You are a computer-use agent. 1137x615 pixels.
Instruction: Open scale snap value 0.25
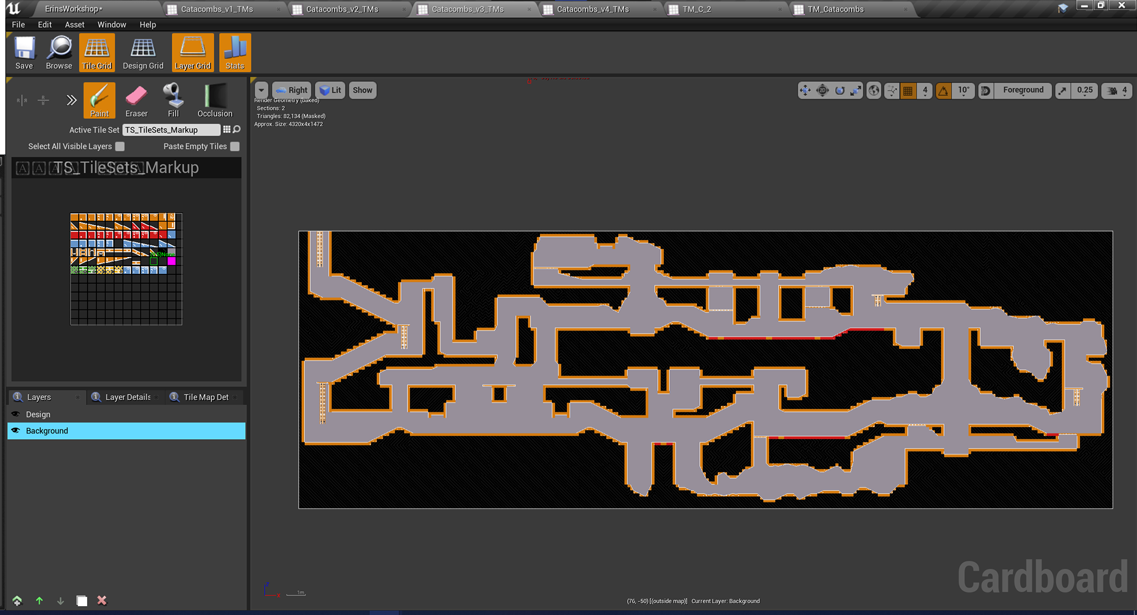point(1085,91)
